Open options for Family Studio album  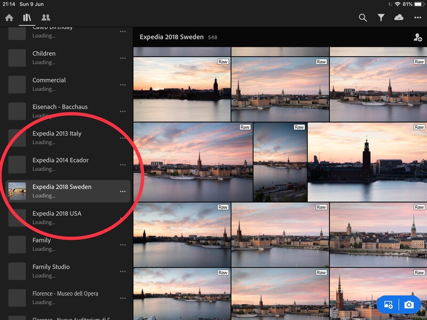(x=123, y=271)
